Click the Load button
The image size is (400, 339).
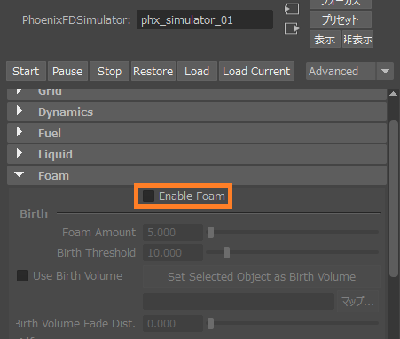pos(197,71)
